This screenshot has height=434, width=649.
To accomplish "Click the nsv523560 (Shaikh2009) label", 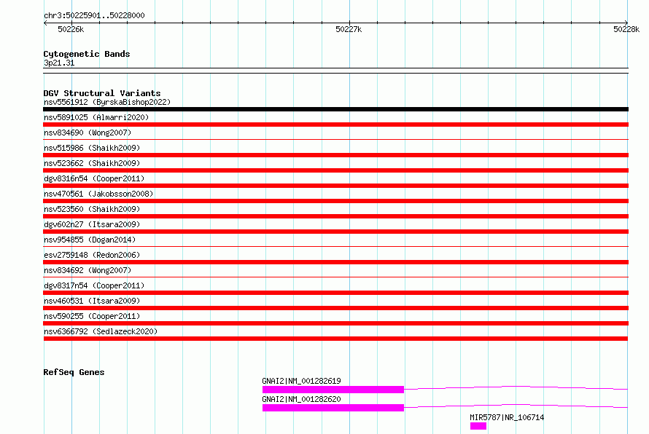I will [92, 209].
